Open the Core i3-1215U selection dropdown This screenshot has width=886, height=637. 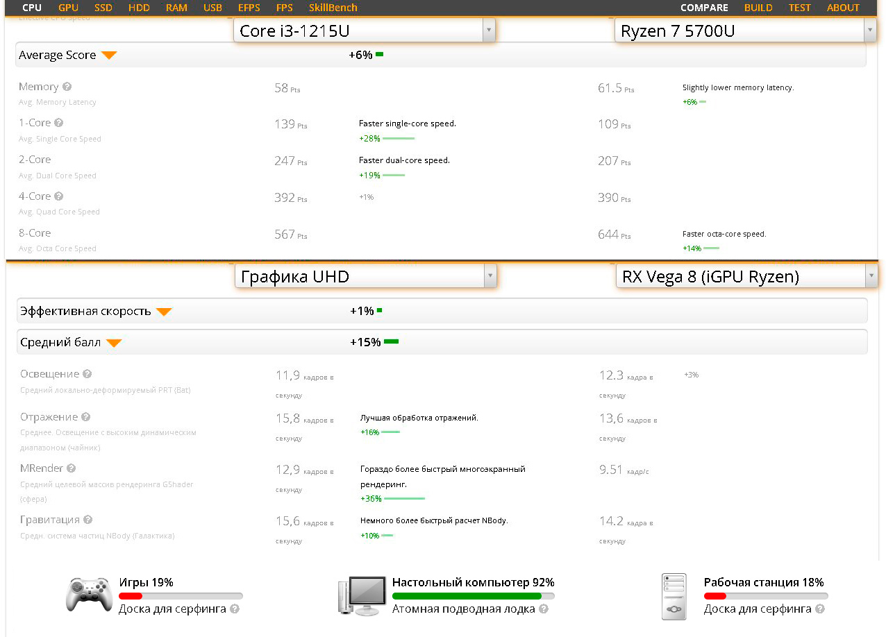(489, 31)
